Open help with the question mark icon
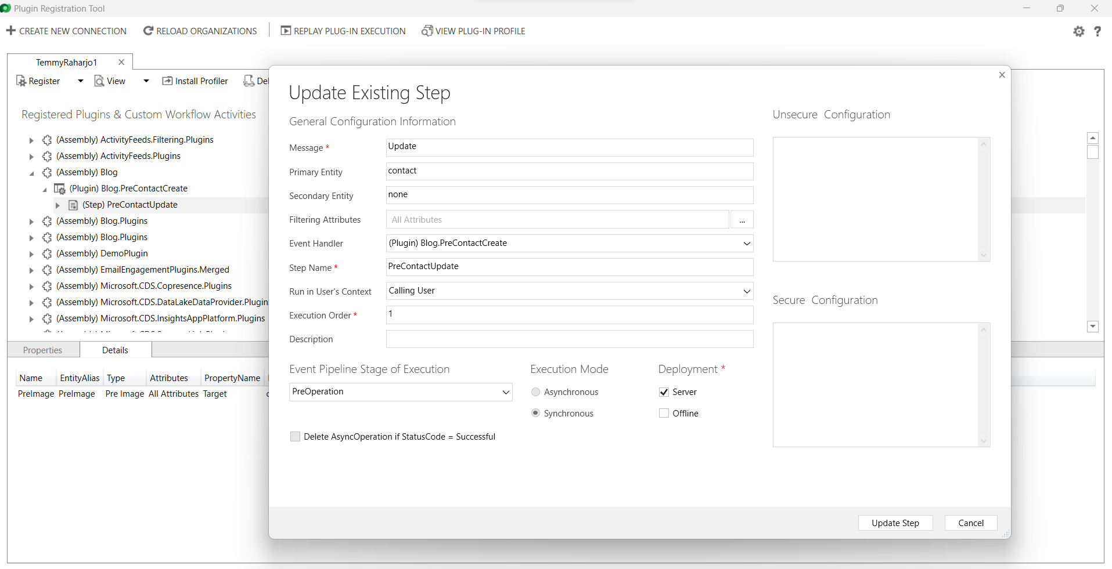1112x569 pixels. (1097, 31)
